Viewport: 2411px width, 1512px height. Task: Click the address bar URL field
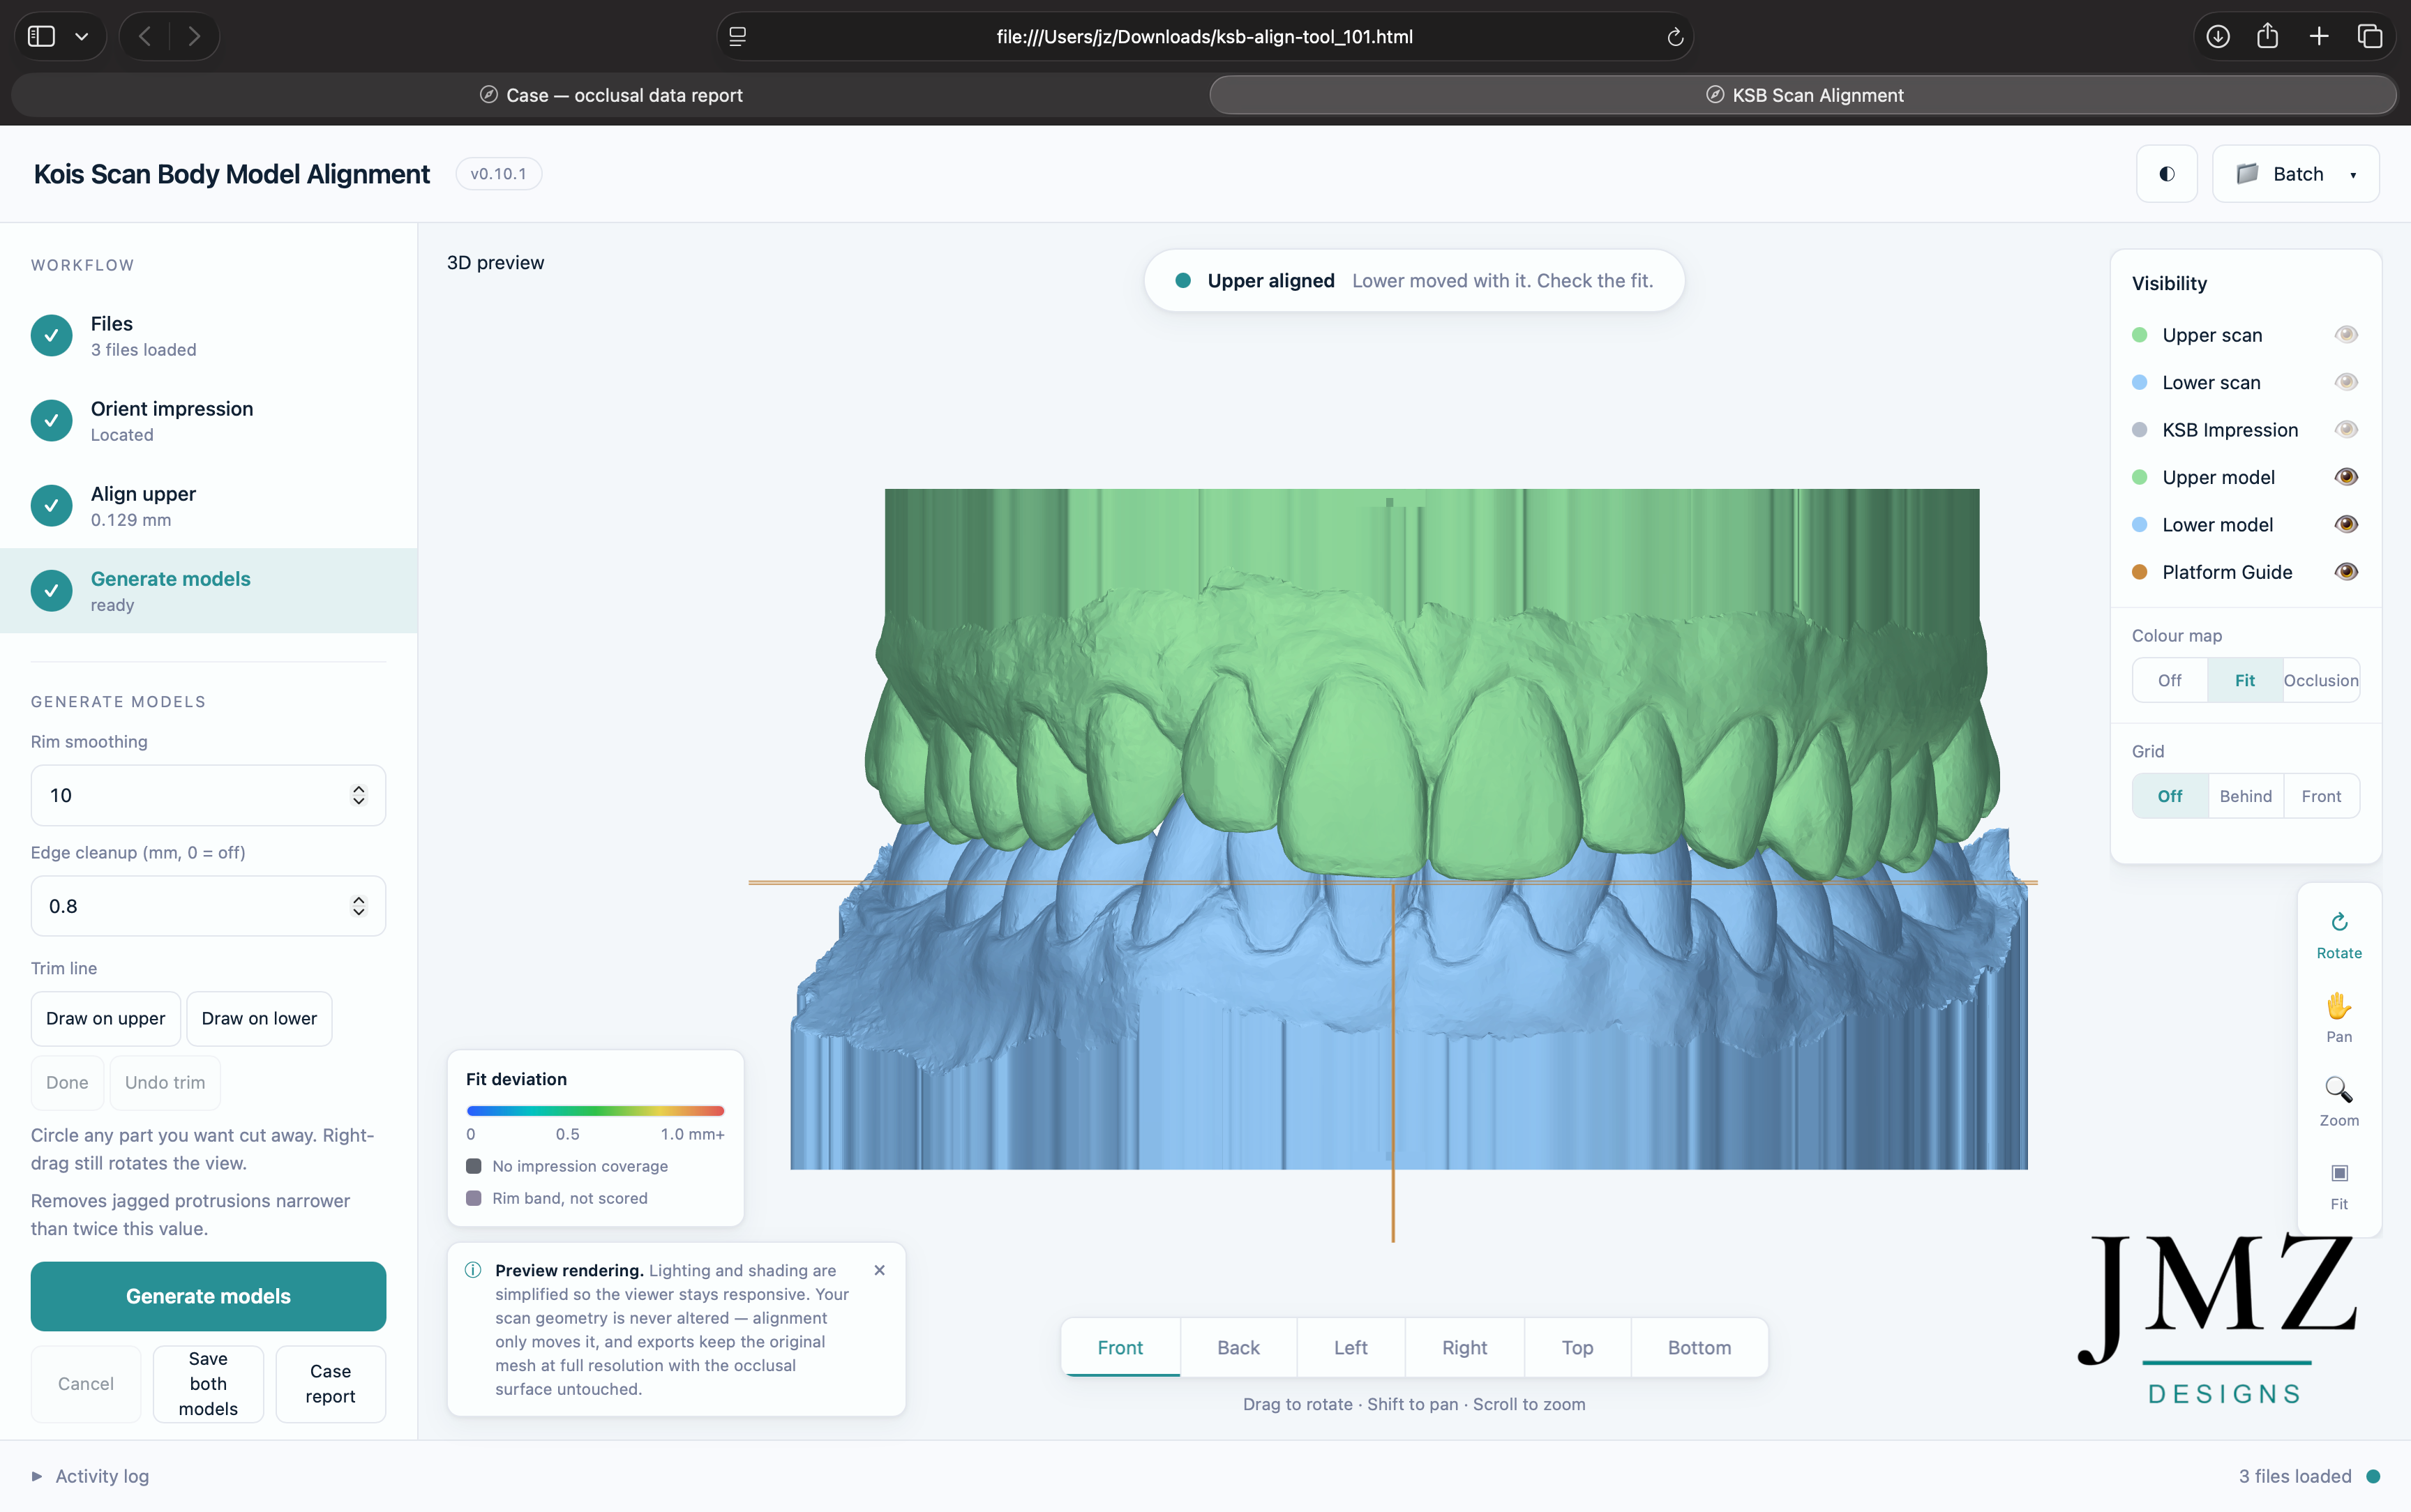1204,37
